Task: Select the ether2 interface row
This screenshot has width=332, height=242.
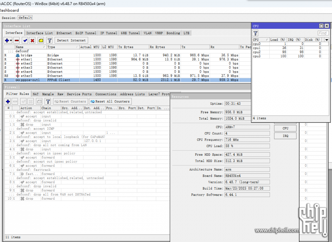Action: click(127, 64)
